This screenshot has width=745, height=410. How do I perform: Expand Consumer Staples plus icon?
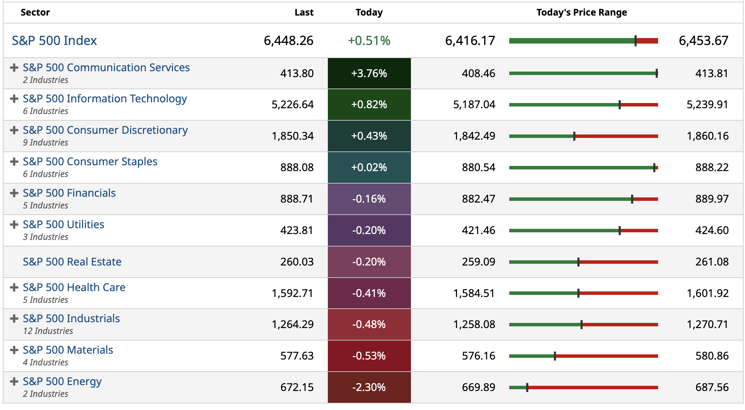click(14, 162)
